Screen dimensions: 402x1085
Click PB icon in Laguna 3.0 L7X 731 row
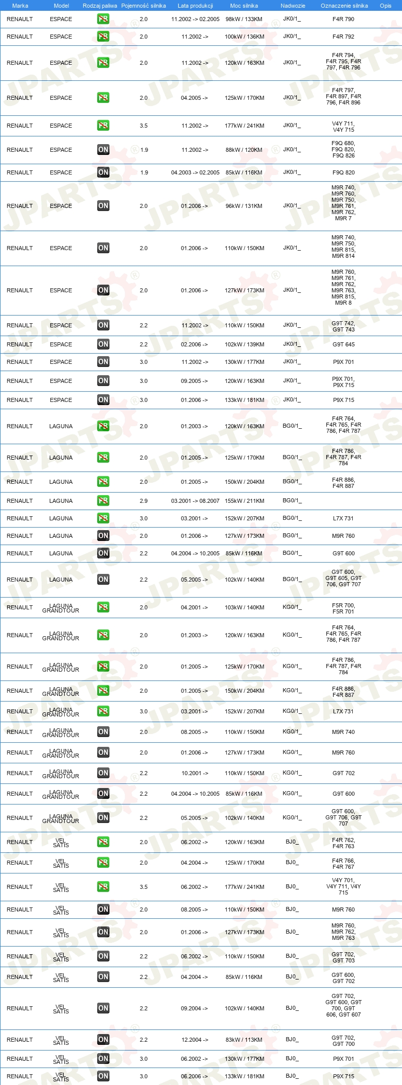tap(103, 518)
